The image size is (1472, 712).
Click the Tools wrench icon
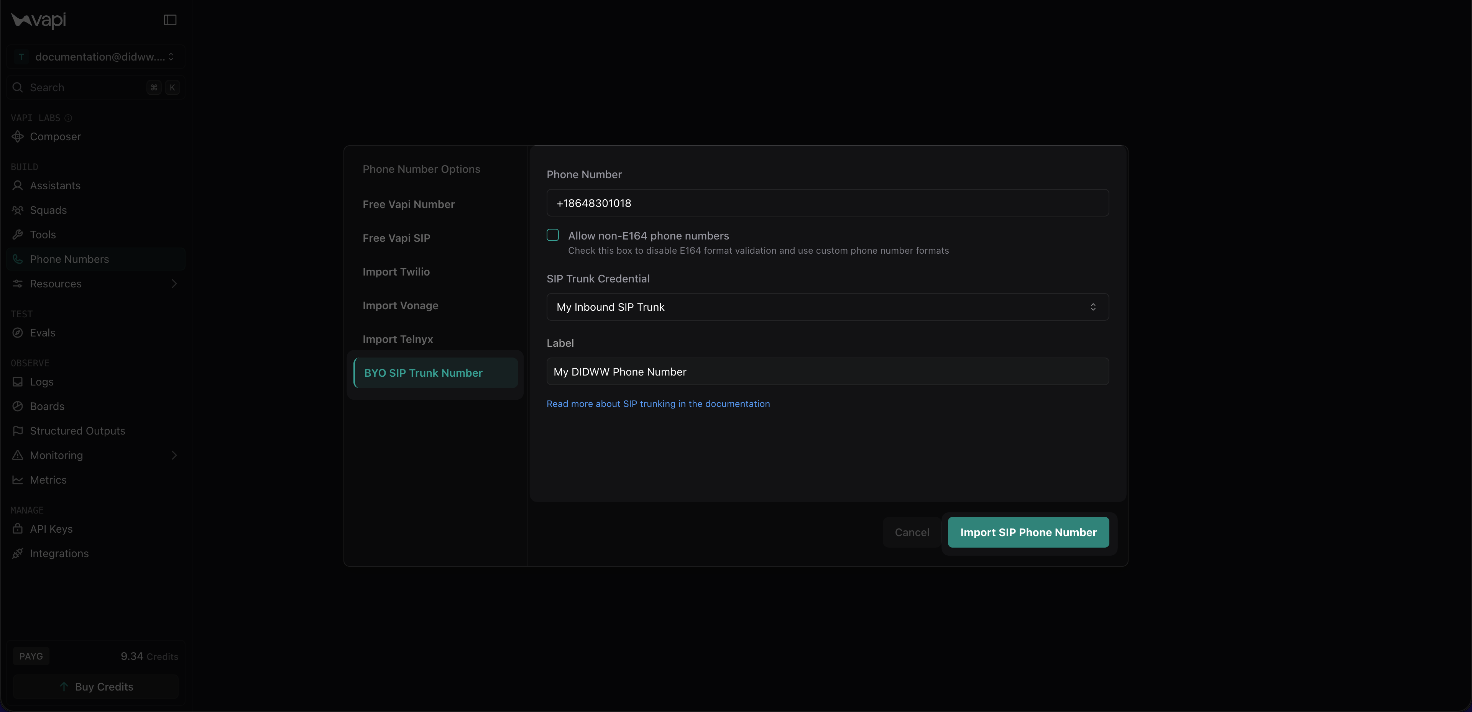pyautogui.click(x=18, y=235)
